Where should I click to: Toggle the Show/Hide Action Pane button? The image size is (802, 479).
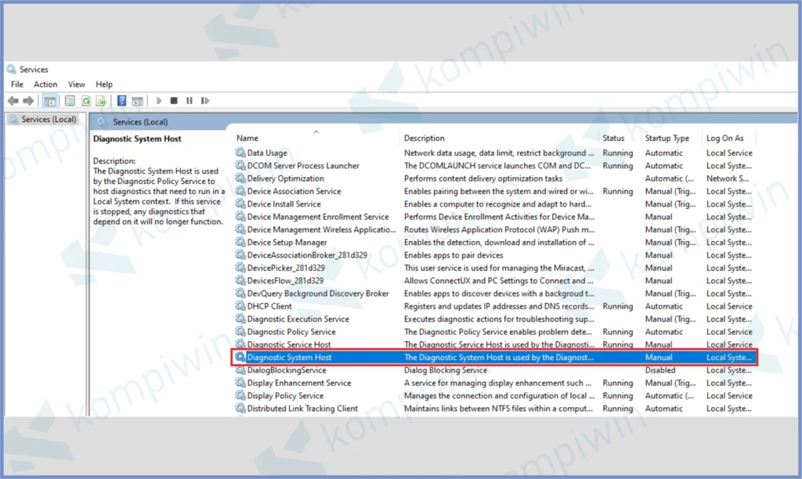[137, 101]
